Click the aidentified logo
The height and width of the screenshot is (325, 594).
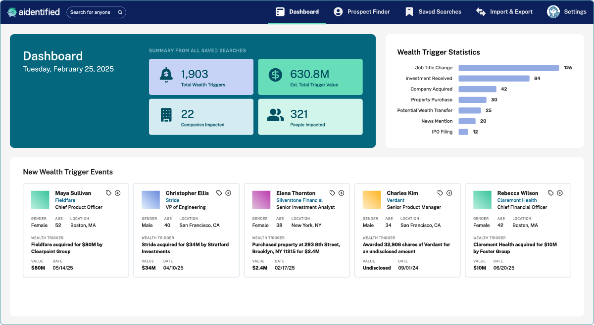(33, 11)
